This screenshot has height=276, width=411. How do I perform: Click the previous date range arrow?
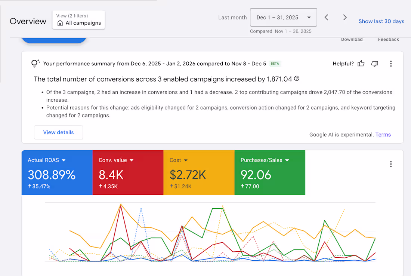click(326, 17)
